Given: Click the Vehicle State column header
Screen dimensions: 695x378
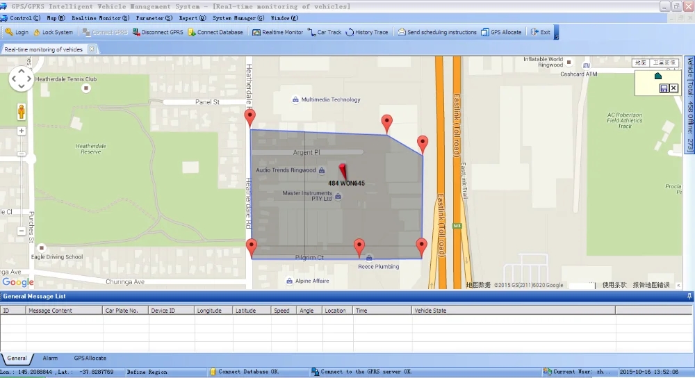Looking at the screenshot, I should (x=514, y=311).
